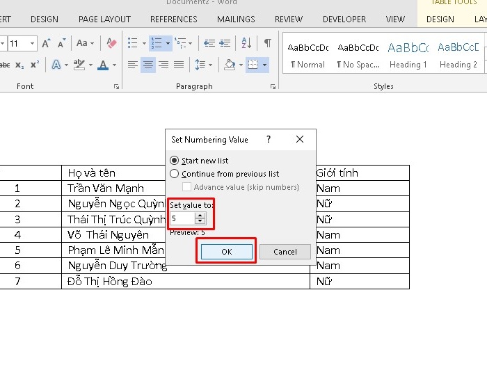Screen dimensions: 487x386
Task: Justify the paragraph text
Action: (179, 65)
